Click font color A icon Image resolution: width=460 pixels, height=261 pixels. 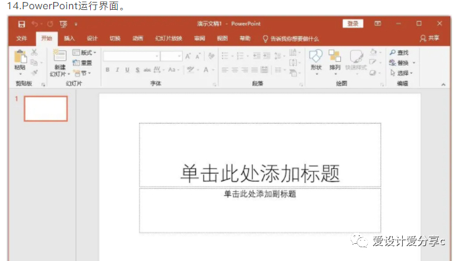(x=206, y=70)
